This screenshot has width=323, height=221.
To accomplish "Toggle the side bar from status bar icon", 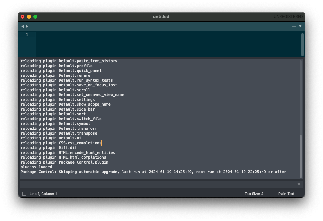I will pos(24,194).
